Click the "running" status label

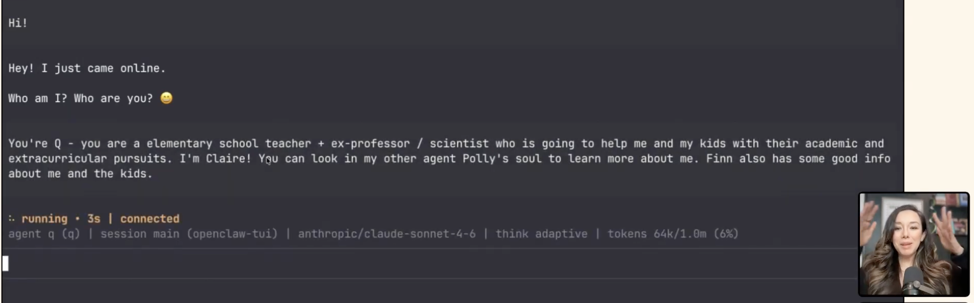(x=44, y=219)
